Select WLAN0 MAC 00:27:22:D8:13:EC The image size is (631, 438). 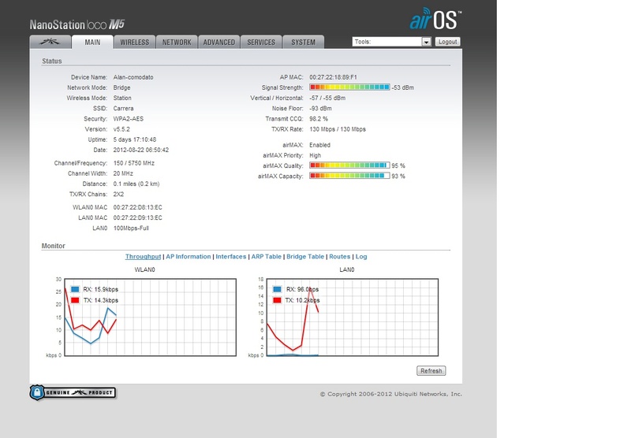point(137,207)
